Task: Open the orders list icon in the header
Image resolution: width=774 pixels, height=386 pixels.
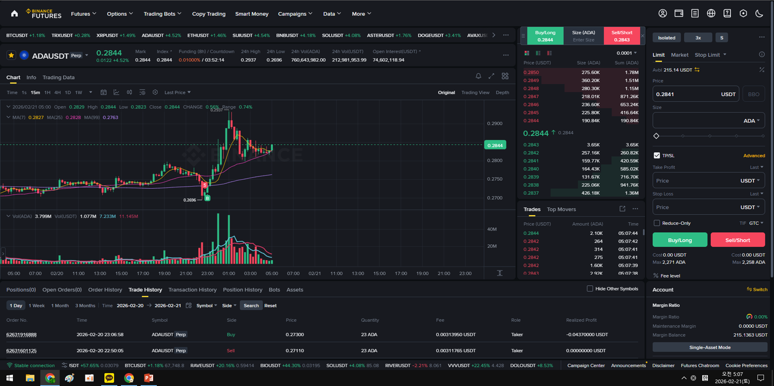Action: pos(695,14)
